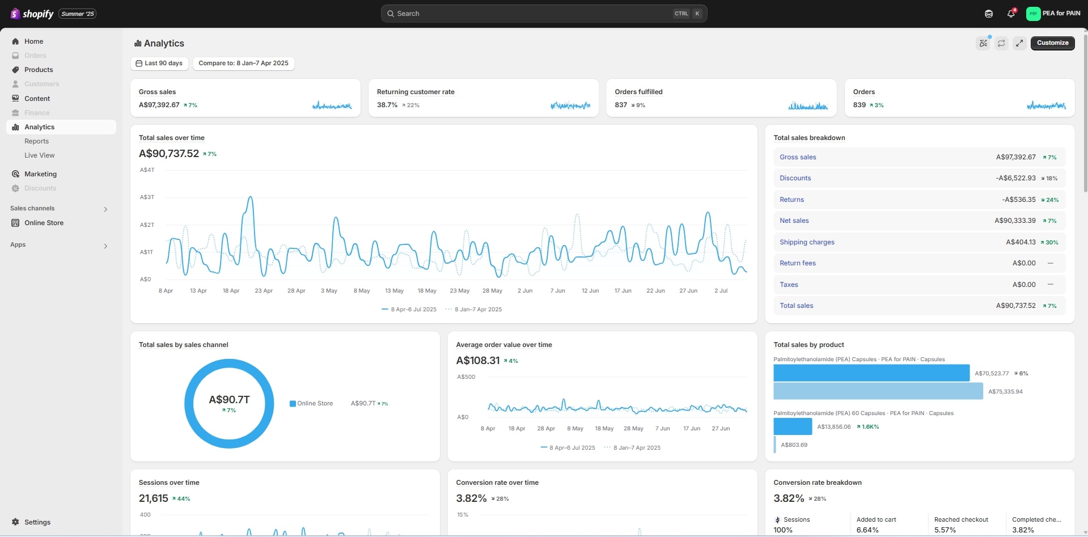Open Total sales breakdown report
1088x537 pixels.
pos(809,138)
